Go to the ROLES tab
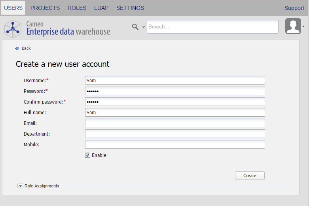309x206 pixels. pos(77,8)
